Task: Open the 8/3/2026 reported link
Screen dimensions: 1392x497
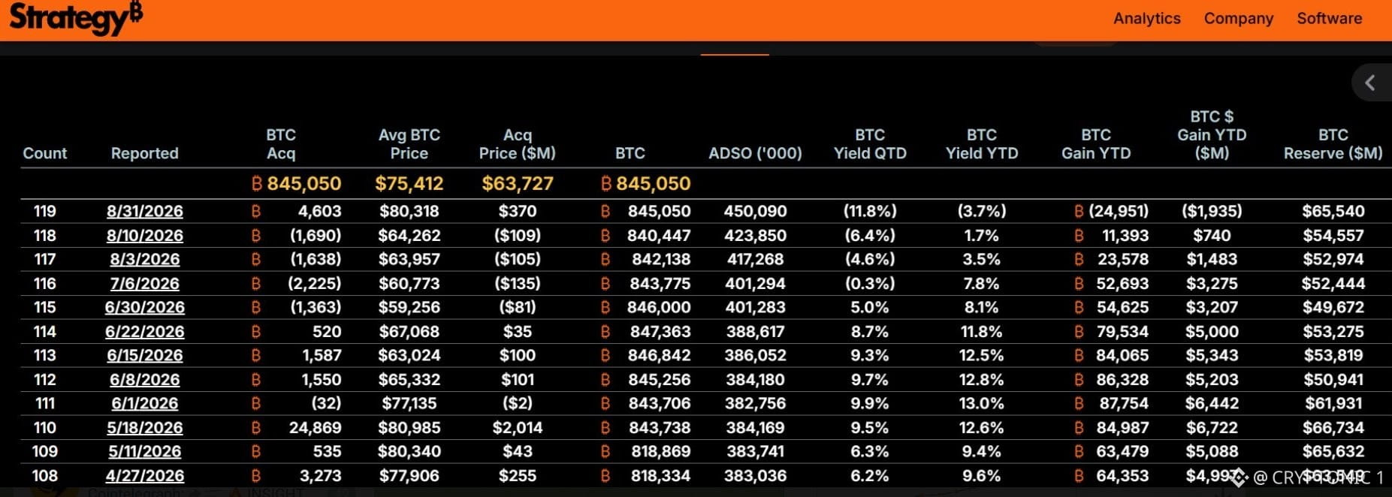Action: 145,260
